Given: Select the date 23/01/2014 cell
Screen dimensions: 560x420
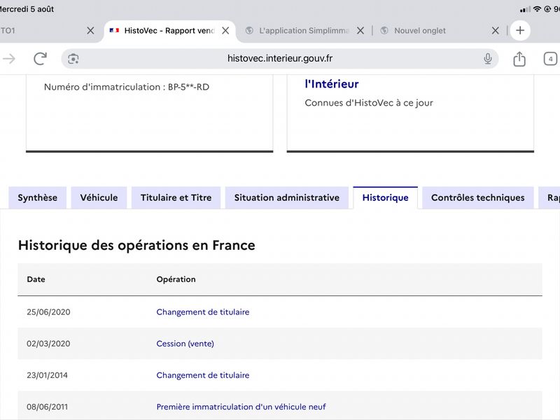Looking at the screenshot, I should pyautogui.click(x=47, y=375).
